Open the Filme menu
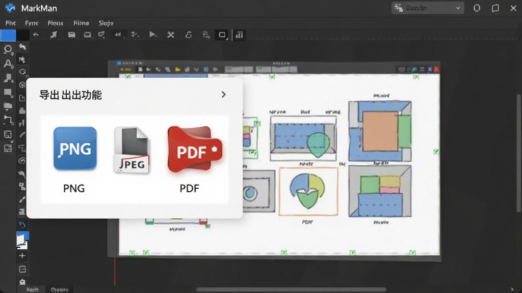Screen dimensions: 522x293 point(81,23)
